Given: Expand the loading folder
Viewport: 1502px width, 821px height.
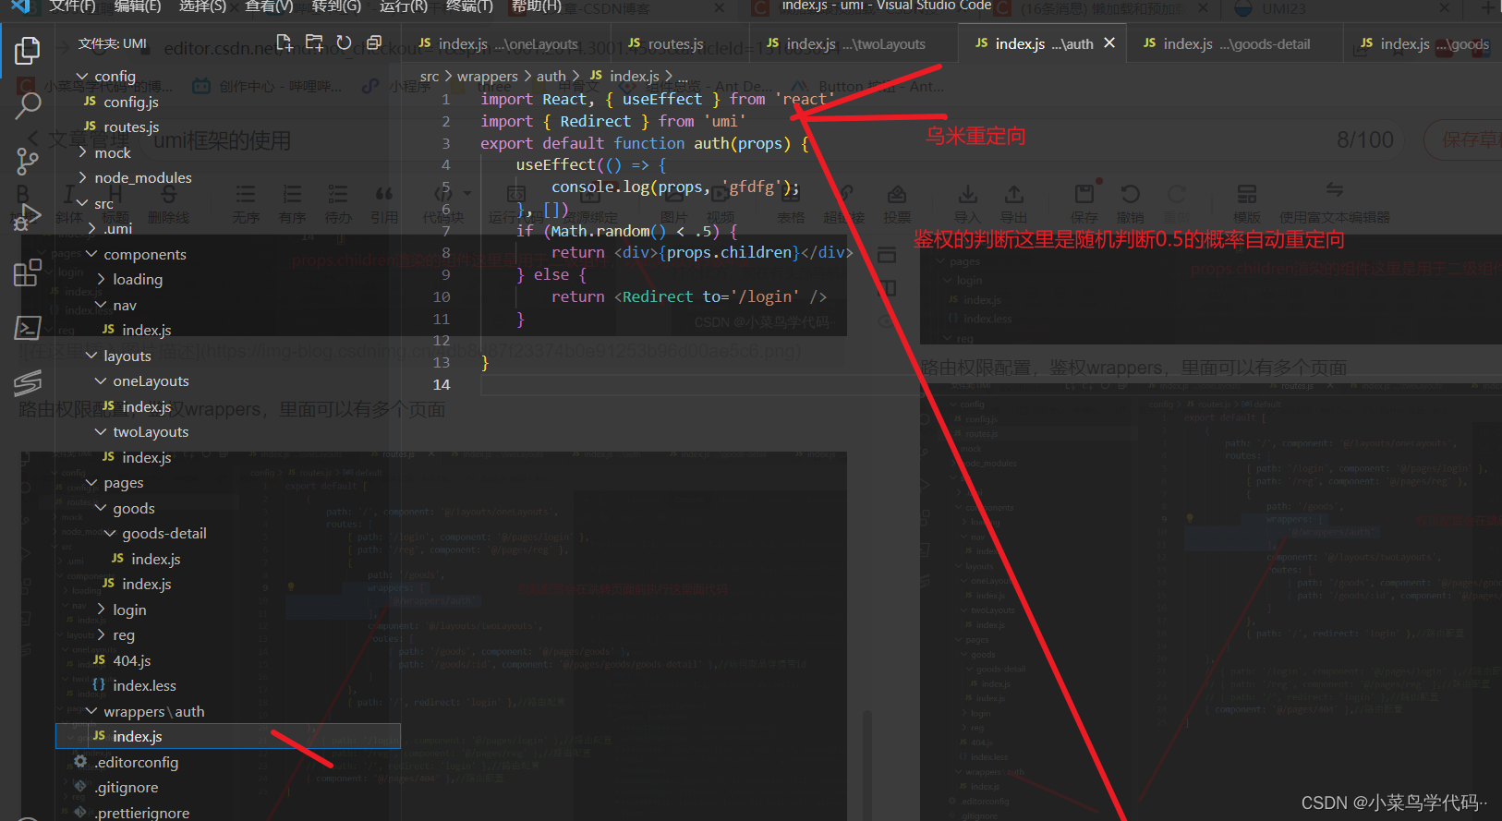Looking at the screenshot, I should coord(138,279).
